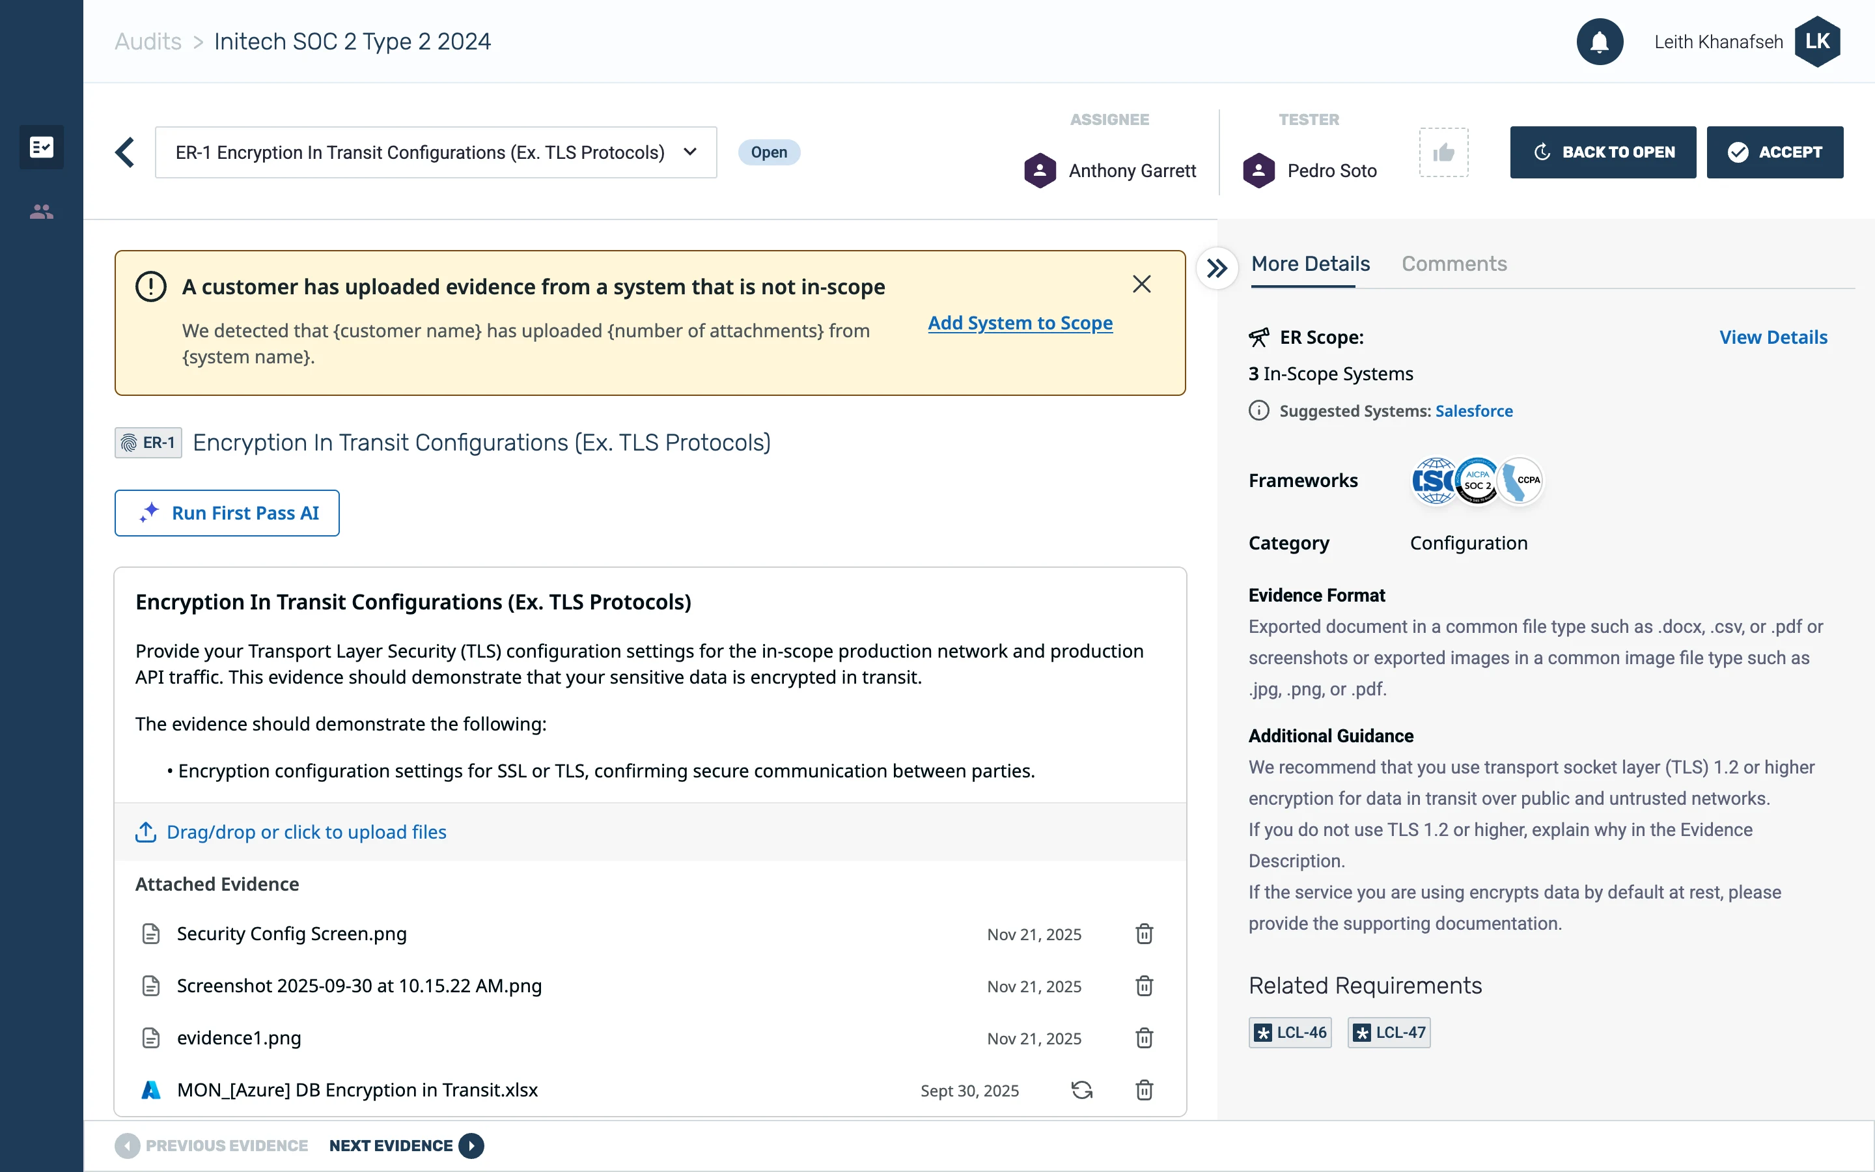Screen dimensions: 1875x1172
Task: Click the Open status badge
Action: click(x=769, y=152)
